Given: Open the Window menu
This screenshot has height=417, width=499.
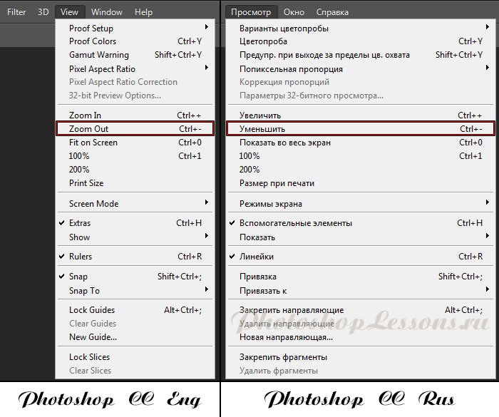Looking at the screenshot, I should pyautogui.click(x=107, y=12).
